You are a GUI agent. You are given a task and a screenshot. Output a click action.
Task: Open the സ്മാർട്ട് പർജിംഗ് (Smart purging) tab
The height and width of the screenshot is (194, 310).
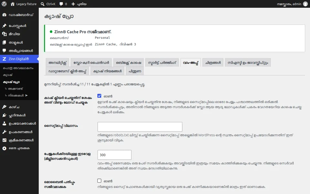coord(162,63)
